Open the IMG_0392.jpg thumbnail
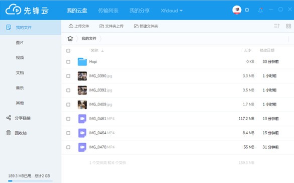The height and width of the screenshot is (183, 294). [x=82, y=90]
